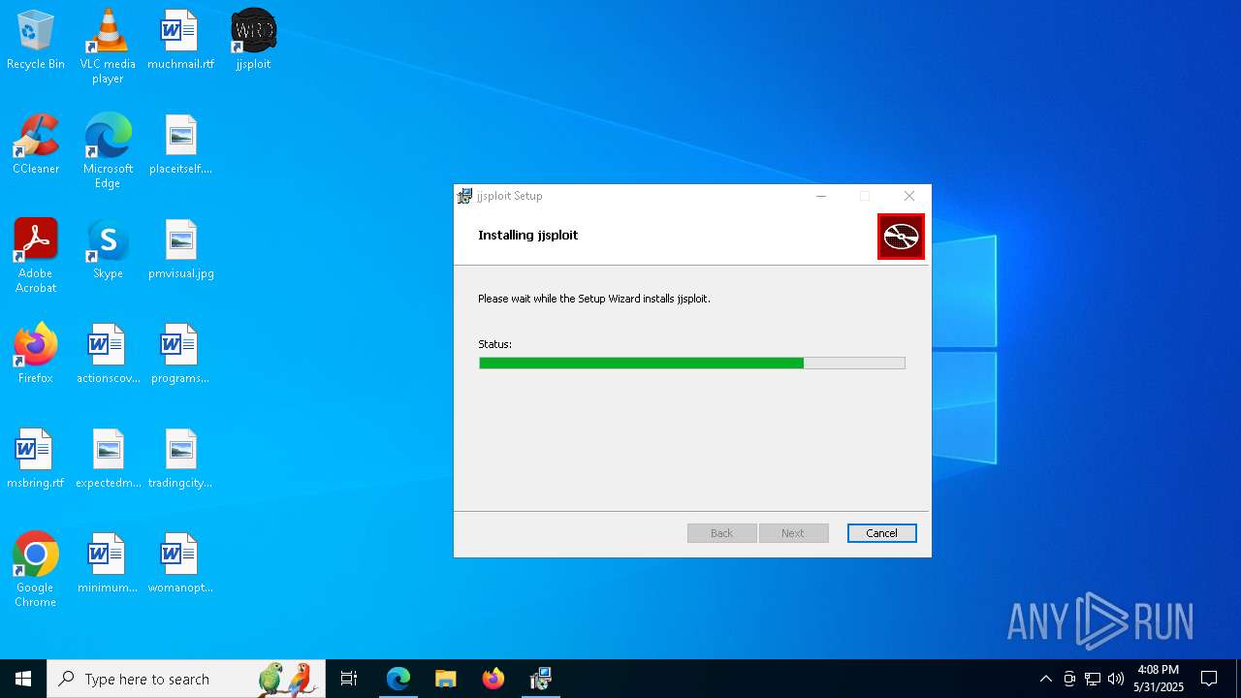Open the Firefox desktop shortcut

[36, 355]
